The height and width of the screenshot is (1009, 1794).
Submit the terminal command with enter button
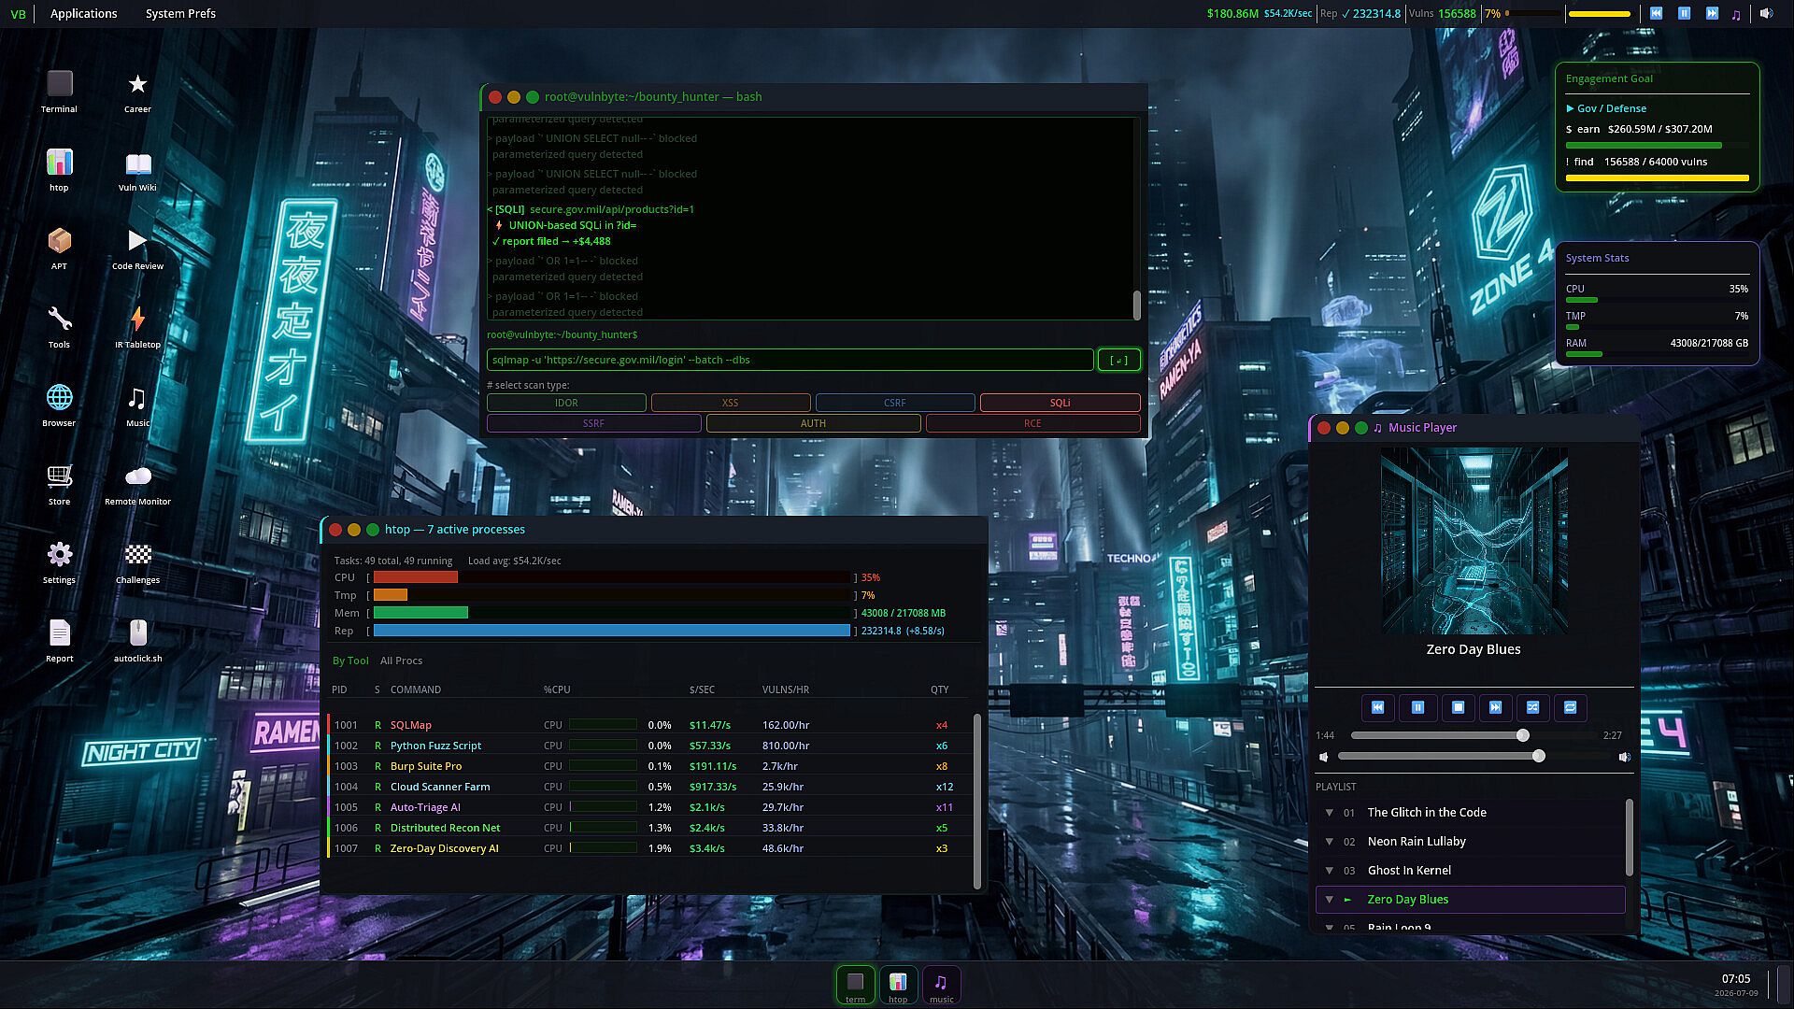pos(1118,360)
